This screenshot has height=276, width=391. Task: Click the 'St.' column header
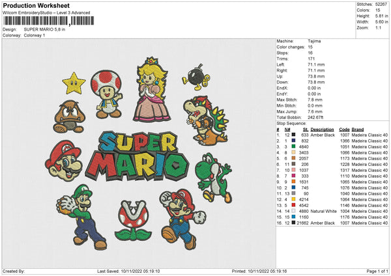(306, 130)
